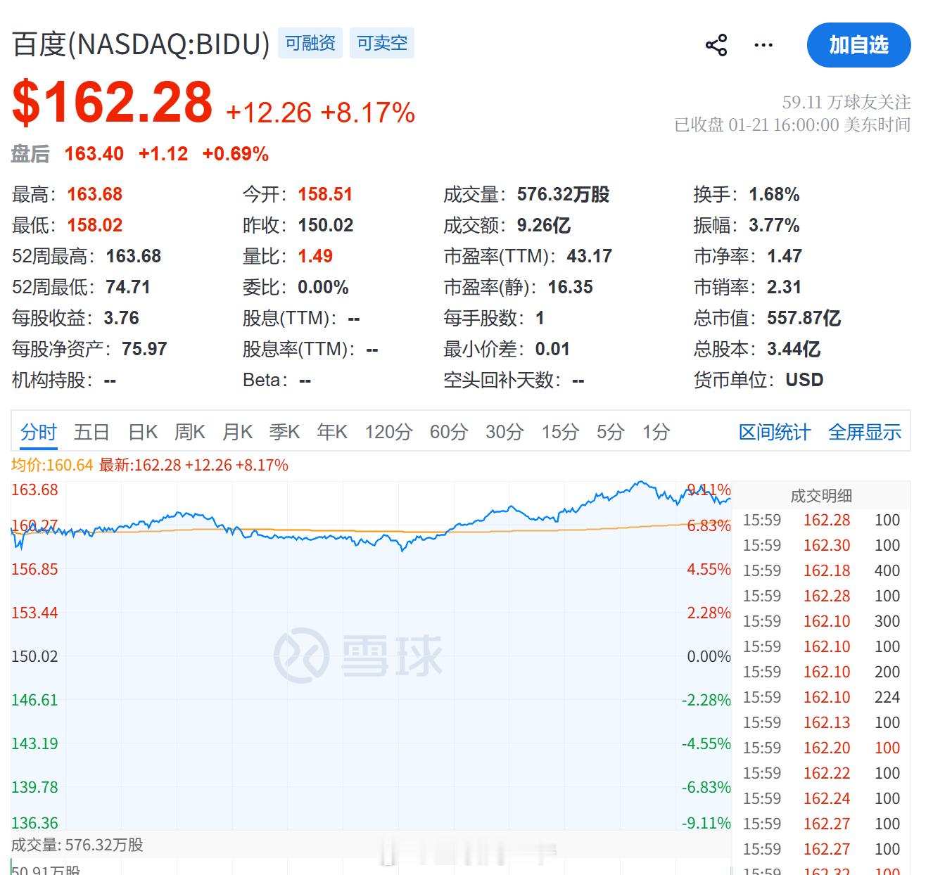
Task: Click the 每股净资产 value 75.97
Action: click(x=144, y=350)
